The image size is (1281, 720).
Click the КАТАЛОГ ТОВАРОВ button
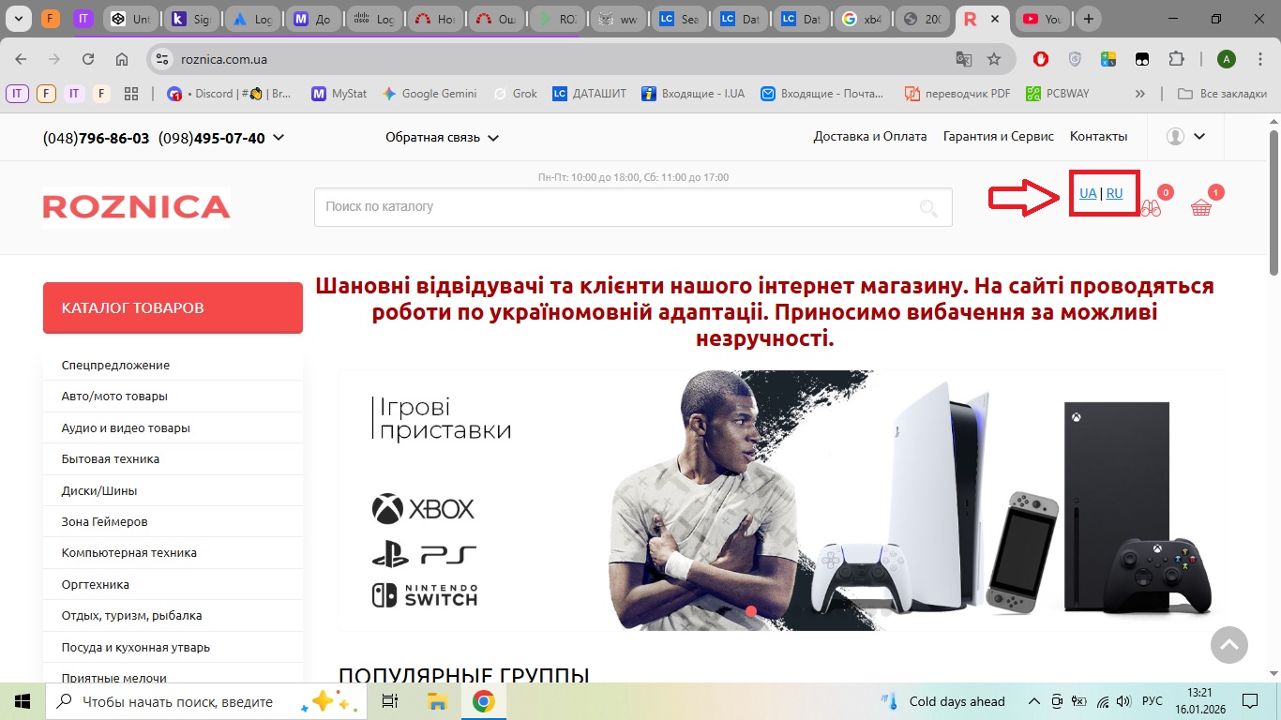click(x=173, y=307)
